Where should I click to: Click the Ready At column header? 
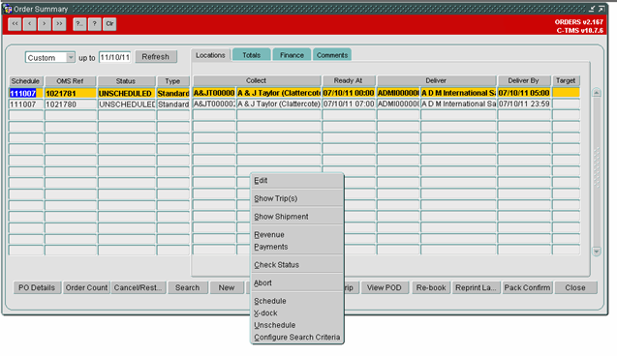tap(349, 80)
